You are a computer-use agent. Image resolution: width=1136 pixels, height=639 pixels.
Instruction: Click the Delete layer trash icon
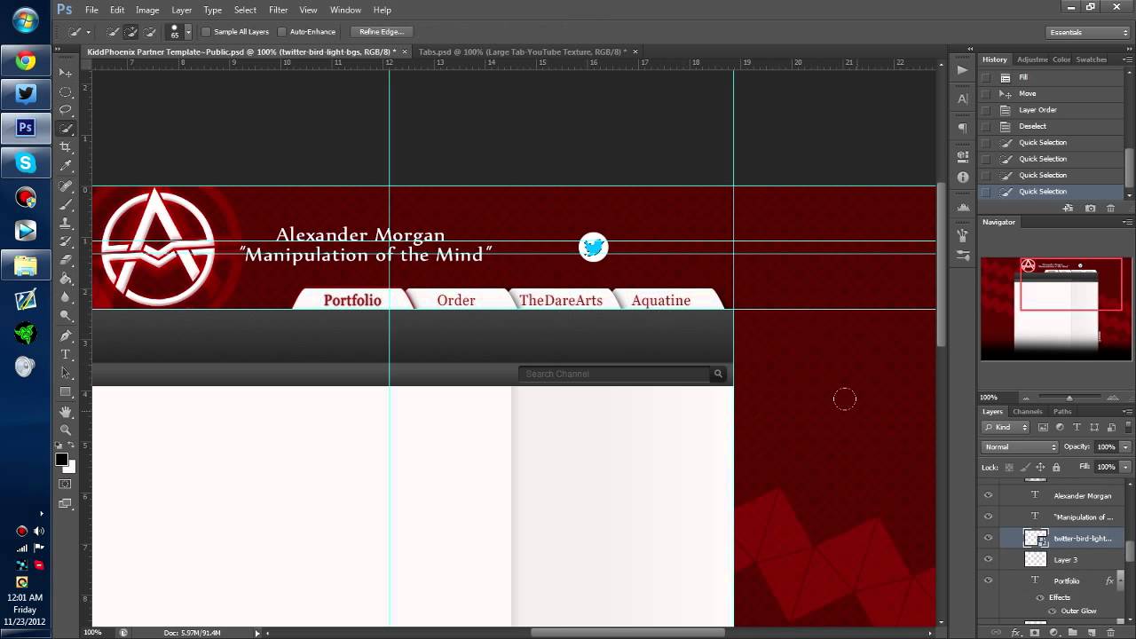coord(1110,633)
